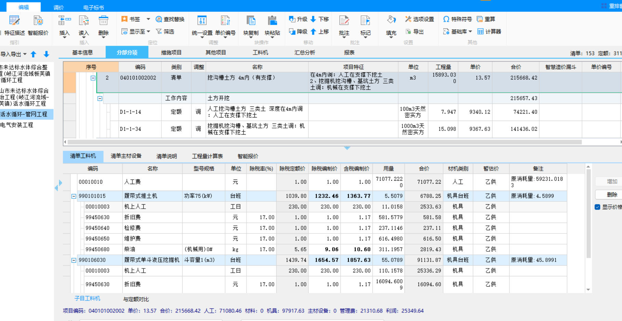622x321 pixels.
Task: Click 筛选 filter tool
Action: tap(165, 31)
